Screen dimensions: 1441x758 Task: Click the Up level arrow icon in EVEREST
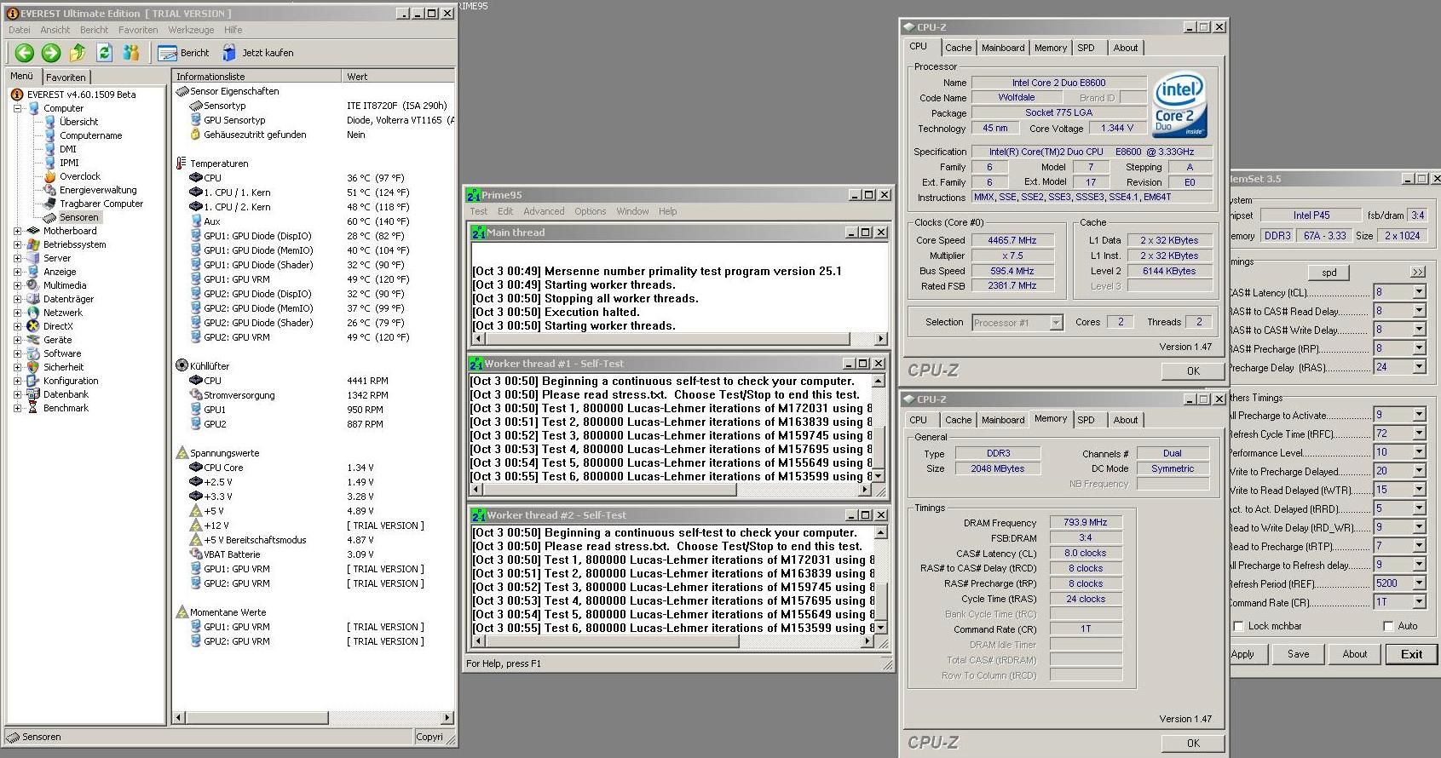78,53
